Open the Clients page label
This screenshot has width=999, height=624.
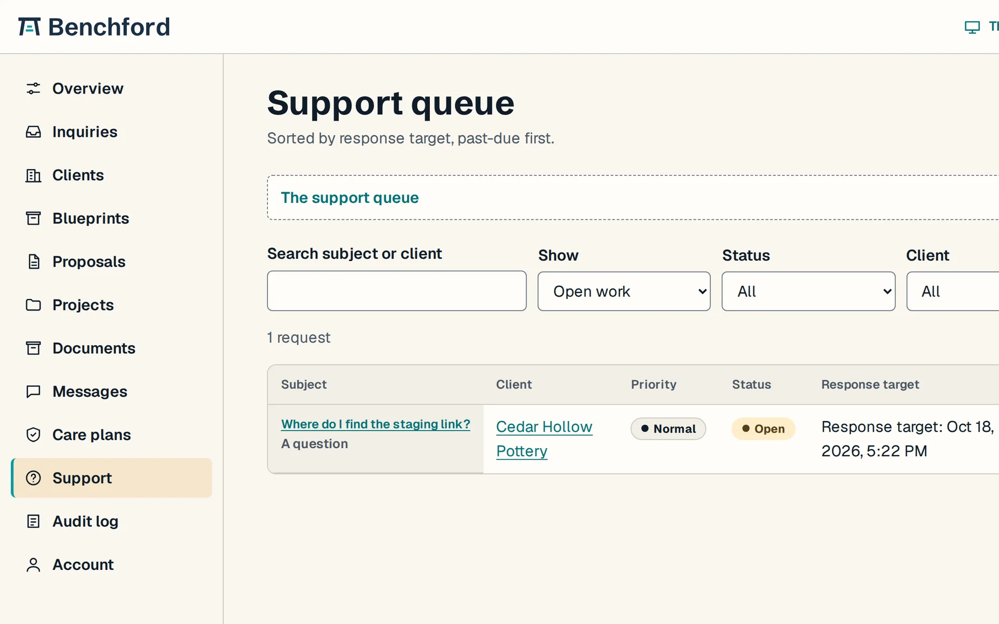tap(78, 175)
